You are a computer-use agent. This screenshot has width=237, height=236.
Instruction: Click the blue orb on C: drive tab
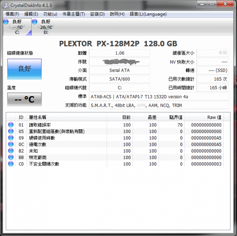click(6, 22)
